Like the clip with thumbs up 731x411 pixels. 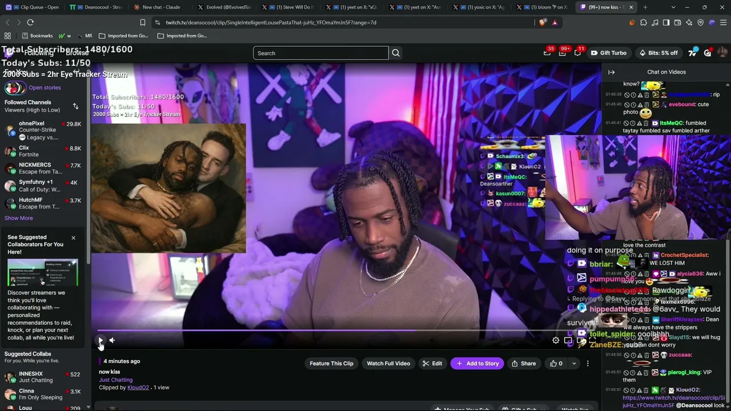556,364
